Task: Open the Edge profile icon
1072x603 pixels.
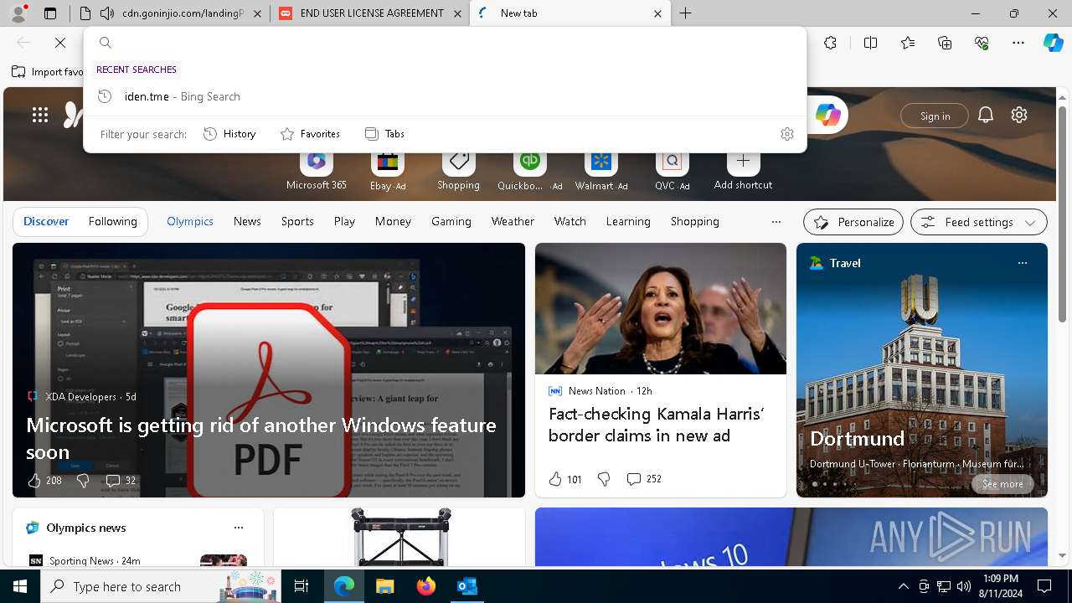Action: tap(18, 13)
